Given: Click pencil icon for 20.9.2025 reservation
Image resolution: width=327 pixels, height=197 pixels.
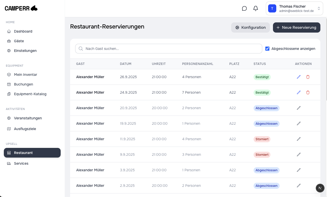Looking at the screenshot, I should [299, 108].
